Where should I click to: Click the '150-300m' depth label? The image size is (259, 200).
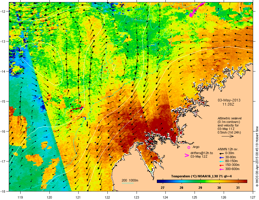pos(233,165)
